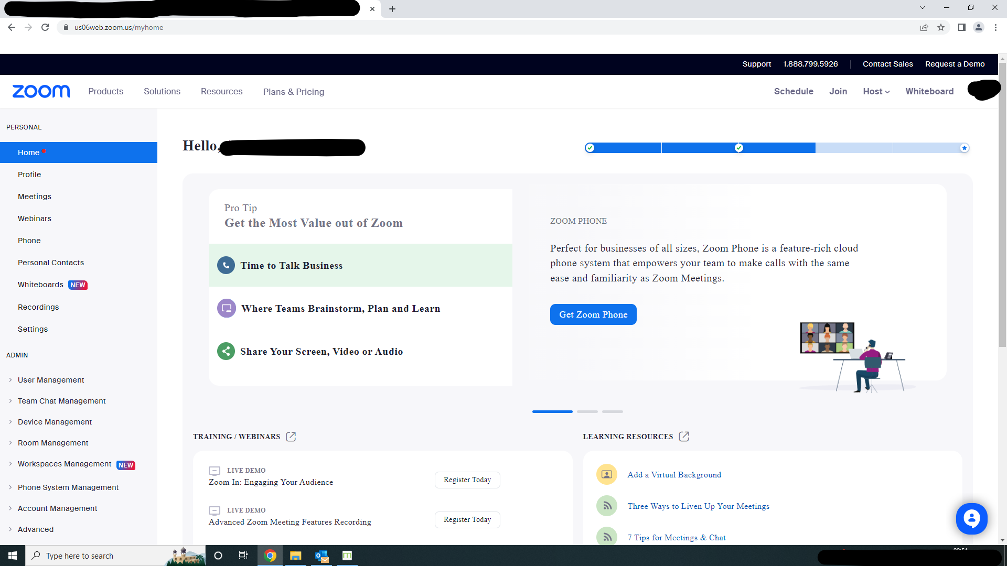Click the Get Zoom Phone button
This screenshot has width=1007, height=566.
593,314
